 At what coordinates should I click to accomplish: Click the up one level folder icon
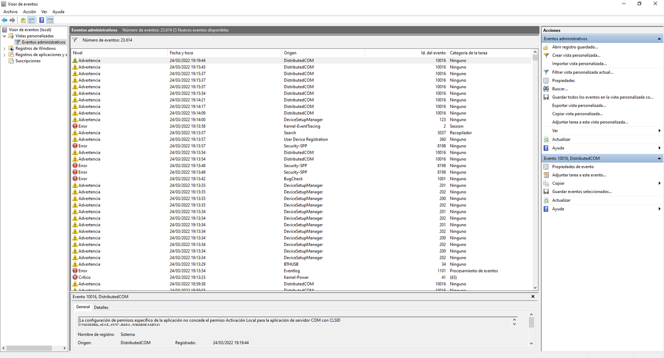[x=23, y=20]
